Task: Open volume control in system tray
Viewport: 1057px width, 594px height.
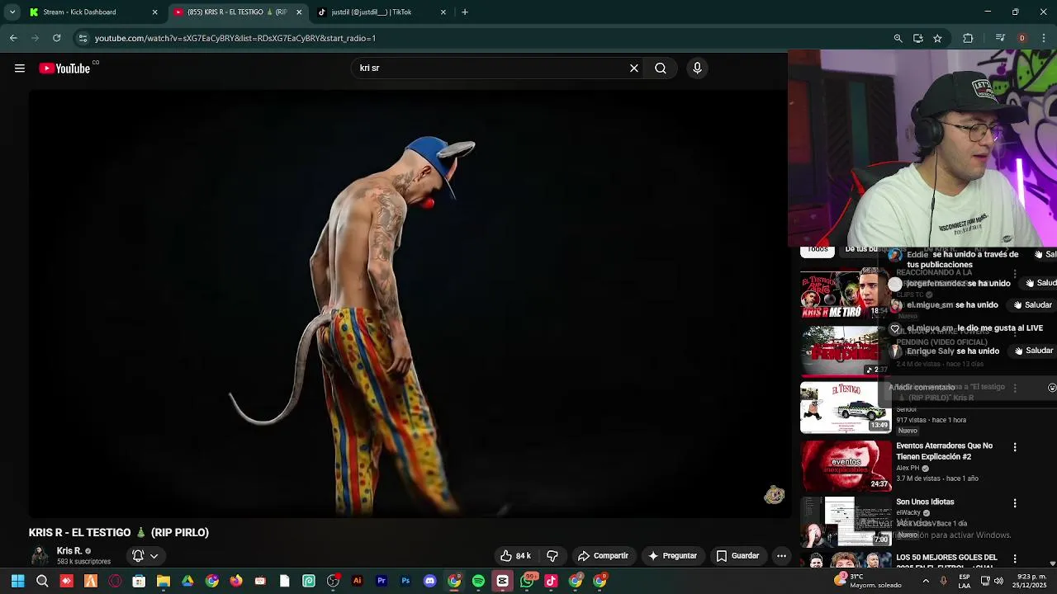Action: tap(998, 582)
